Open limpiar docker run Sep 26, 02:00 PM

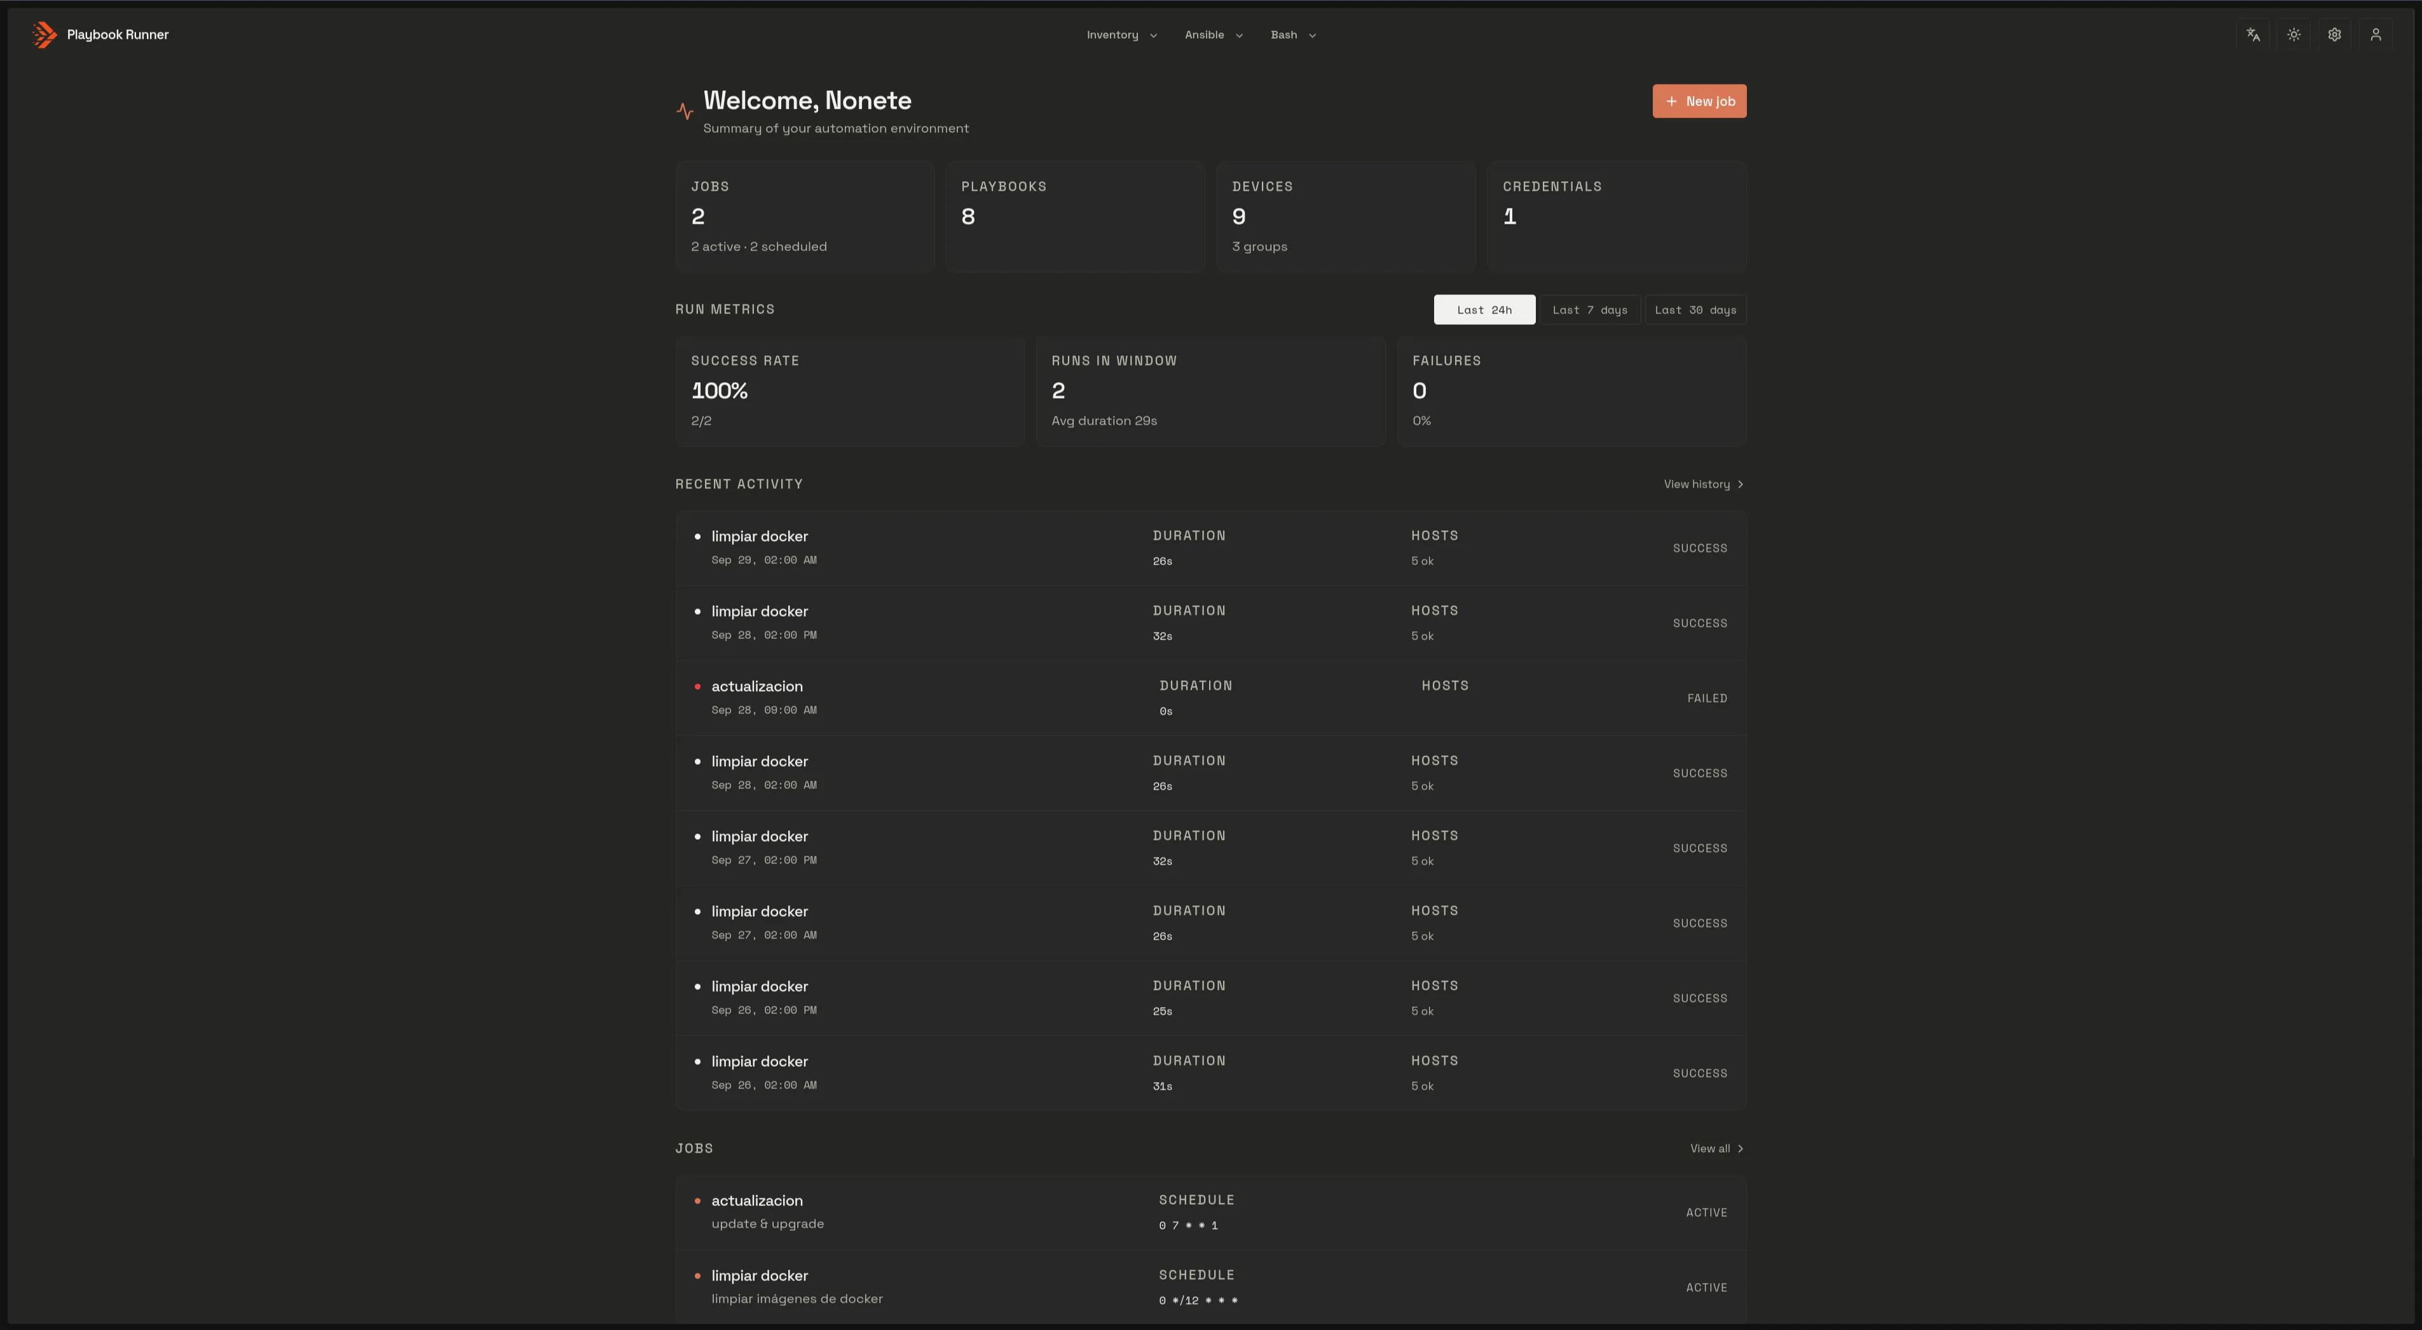click(1211, 999)
